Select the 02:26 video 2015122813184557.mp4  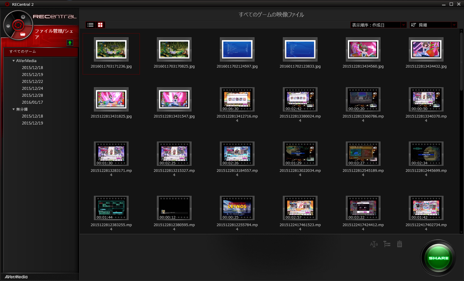(x=237, y=154)
